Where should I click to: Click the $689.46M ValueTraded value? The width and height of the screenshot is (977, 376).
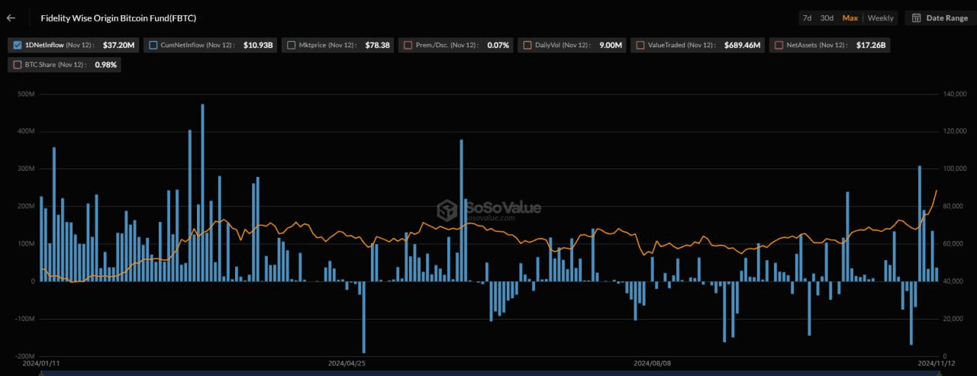pos(742,46)
